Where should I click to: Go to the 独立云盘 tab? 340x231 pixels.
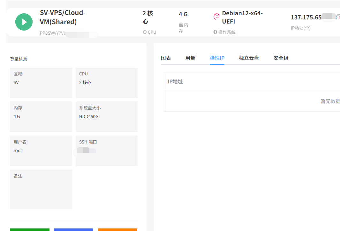point(249,58)
